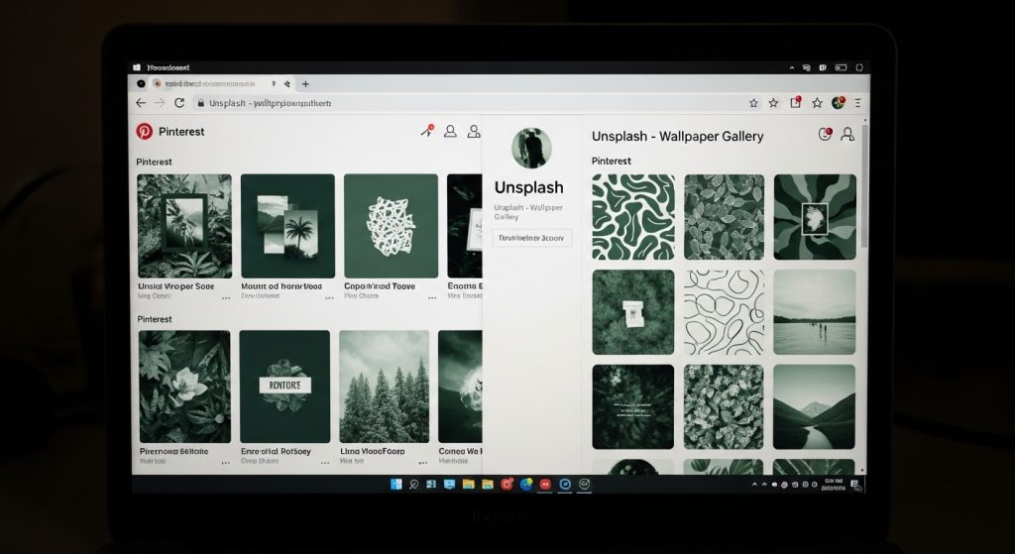Open the Unsplash profile avatar photo

pyautogui.click(x=531, y=149)
